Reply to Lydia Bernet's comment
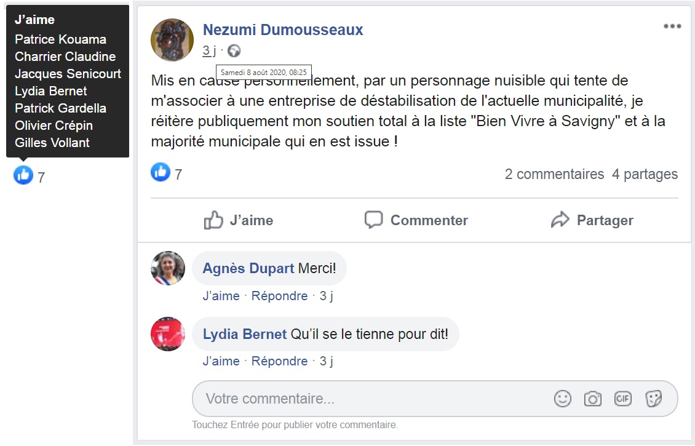This screenshot has height=446, width=695. pyautogui.click(x=279, y=361)
